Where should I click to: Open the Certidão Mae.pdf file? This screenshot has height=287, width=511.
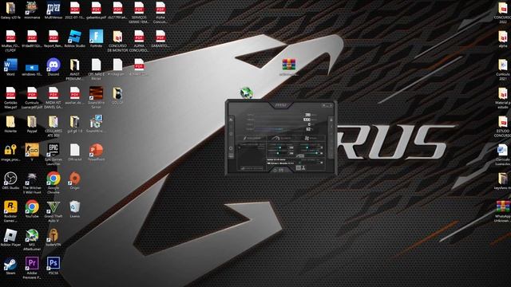click(10, 98)
